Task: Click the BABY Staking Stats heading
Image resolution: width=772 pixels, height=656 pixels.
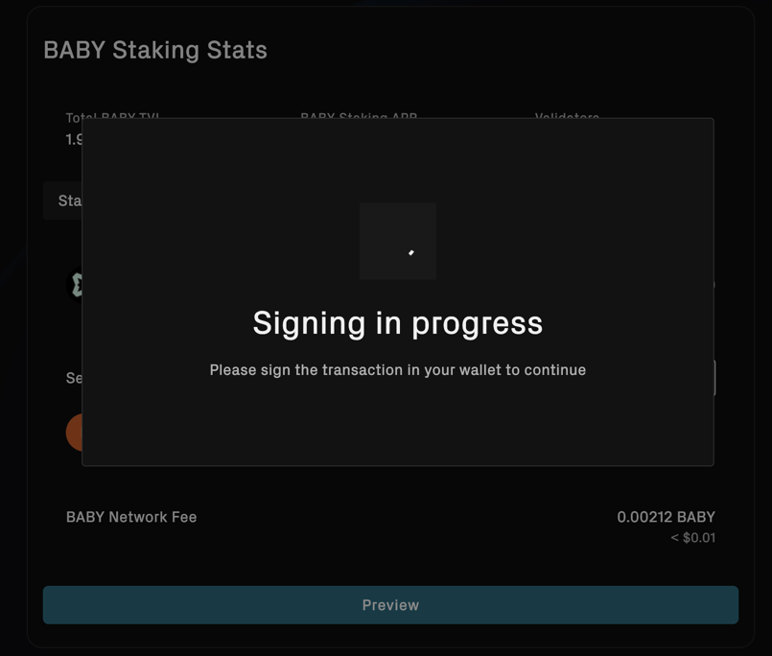Action: pos(154,50)
